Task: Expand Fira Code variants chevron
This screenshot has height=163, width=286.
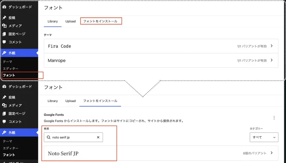Action: tap(272, 46)
